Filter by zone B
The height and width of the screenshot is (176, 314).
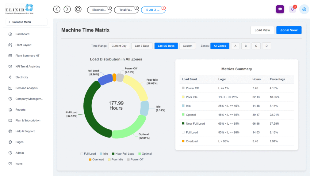click(x=246, y=46)
